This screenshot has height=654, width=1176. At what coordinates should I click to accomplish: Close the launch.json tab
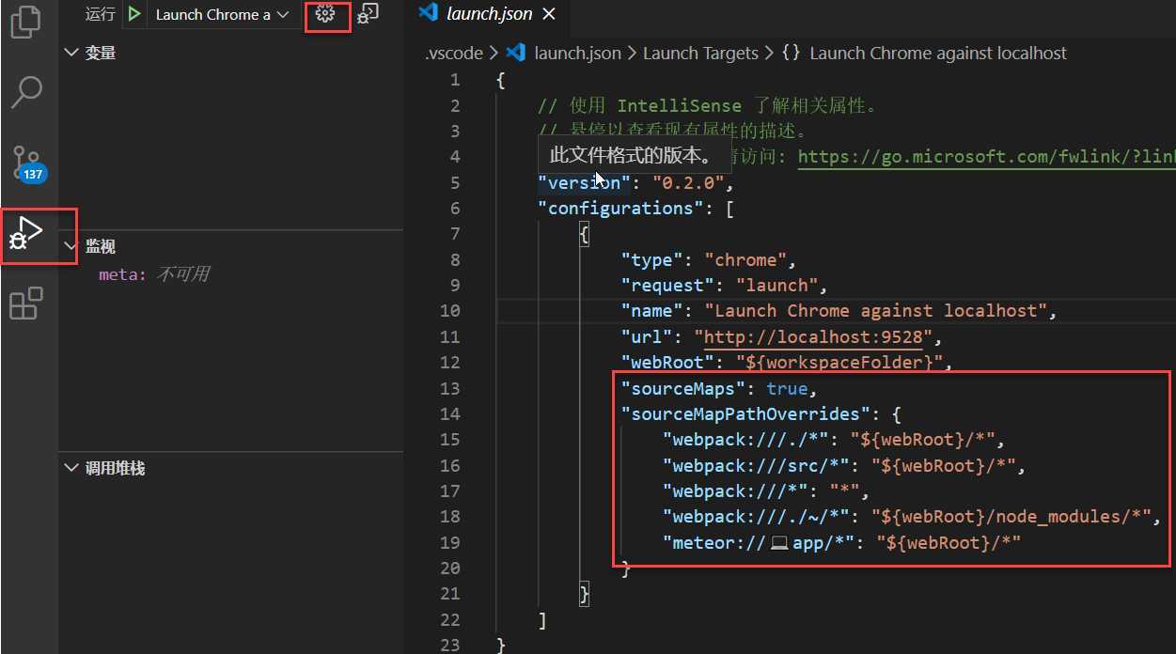pos(549,14)
